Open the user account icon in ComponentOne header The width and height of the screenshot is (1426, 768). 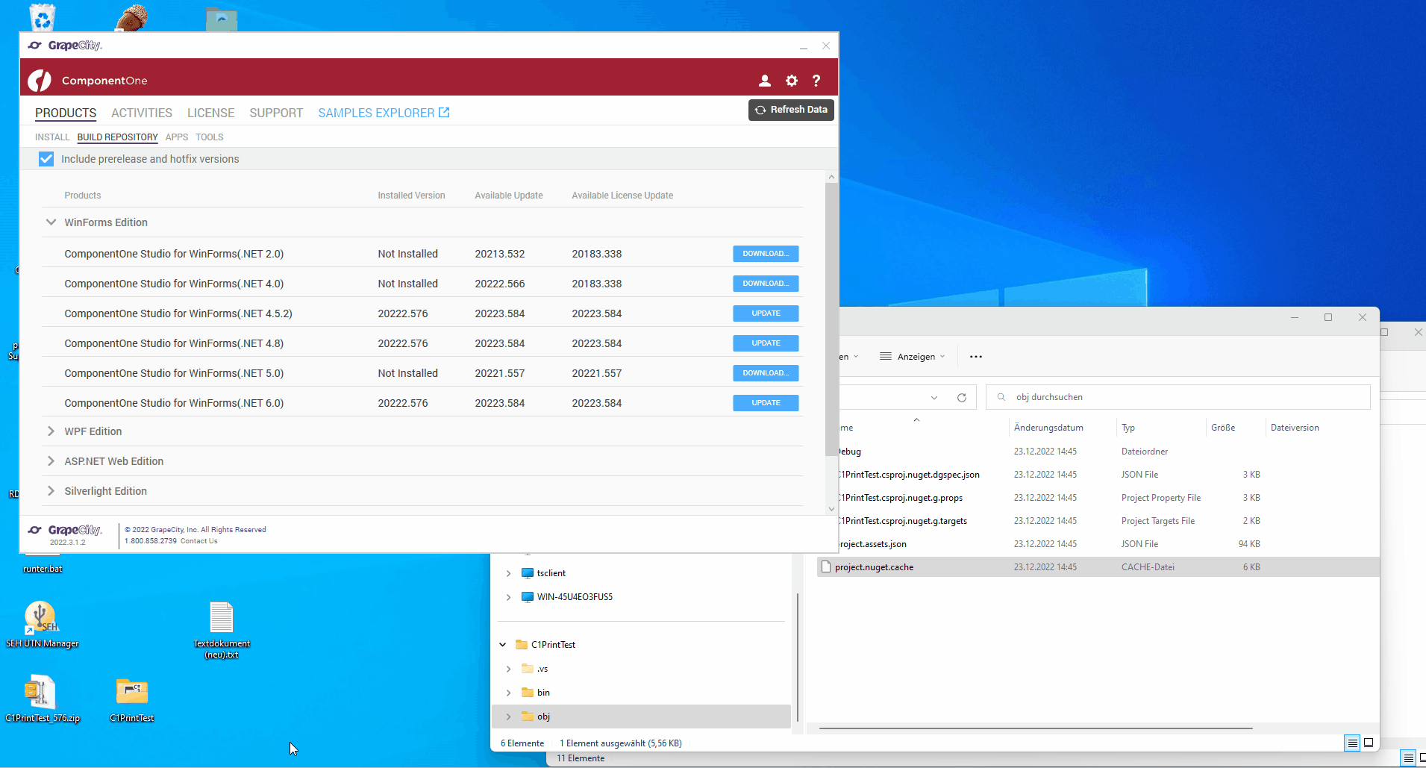(765, 81)
